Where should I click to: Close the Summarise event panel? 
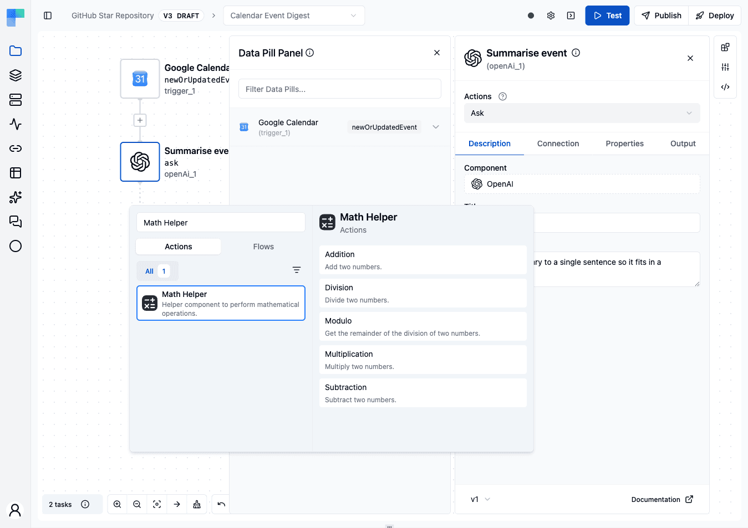click(x=690, y=58)
